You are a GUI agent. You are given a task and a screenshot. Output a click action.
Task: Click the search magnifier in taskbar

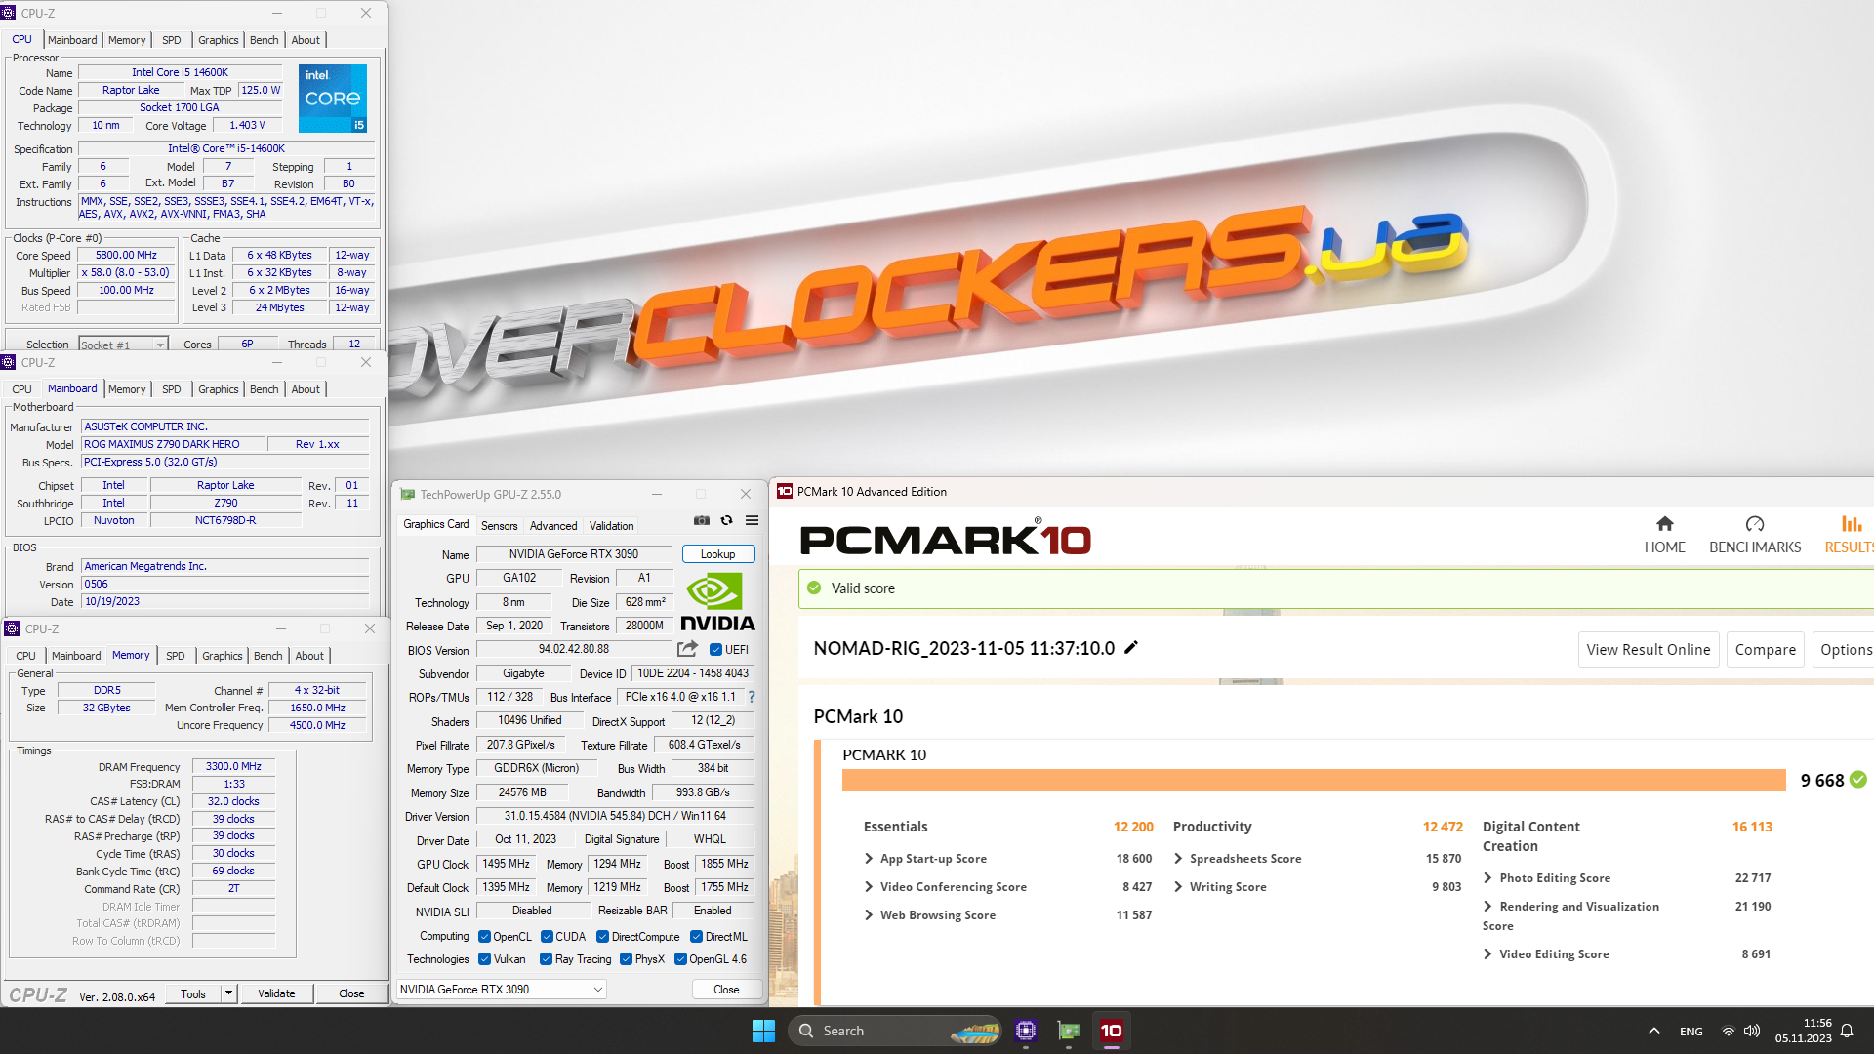(x=806, y=1031)
